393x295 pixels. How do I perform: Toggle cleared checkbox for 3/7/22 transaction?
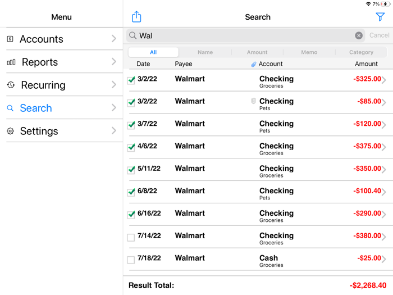[131, 125]
